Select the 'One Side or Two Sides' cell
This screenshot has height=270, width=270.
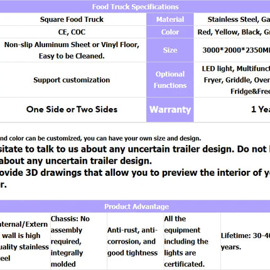tap(72, 109)
